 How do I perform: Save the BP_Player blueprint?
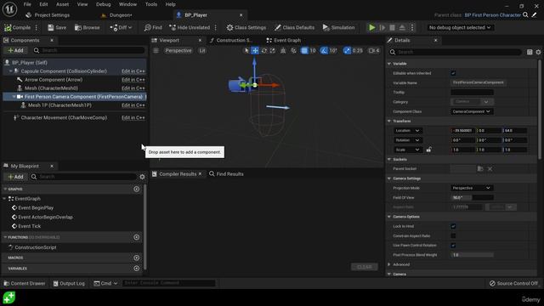pyautogui.click(x=57, y=27)
